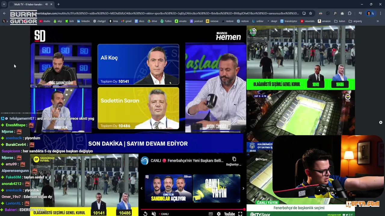Open YouTube player settings gear
This screenshot has height=216, width=385.
click(x=219, y=214)
